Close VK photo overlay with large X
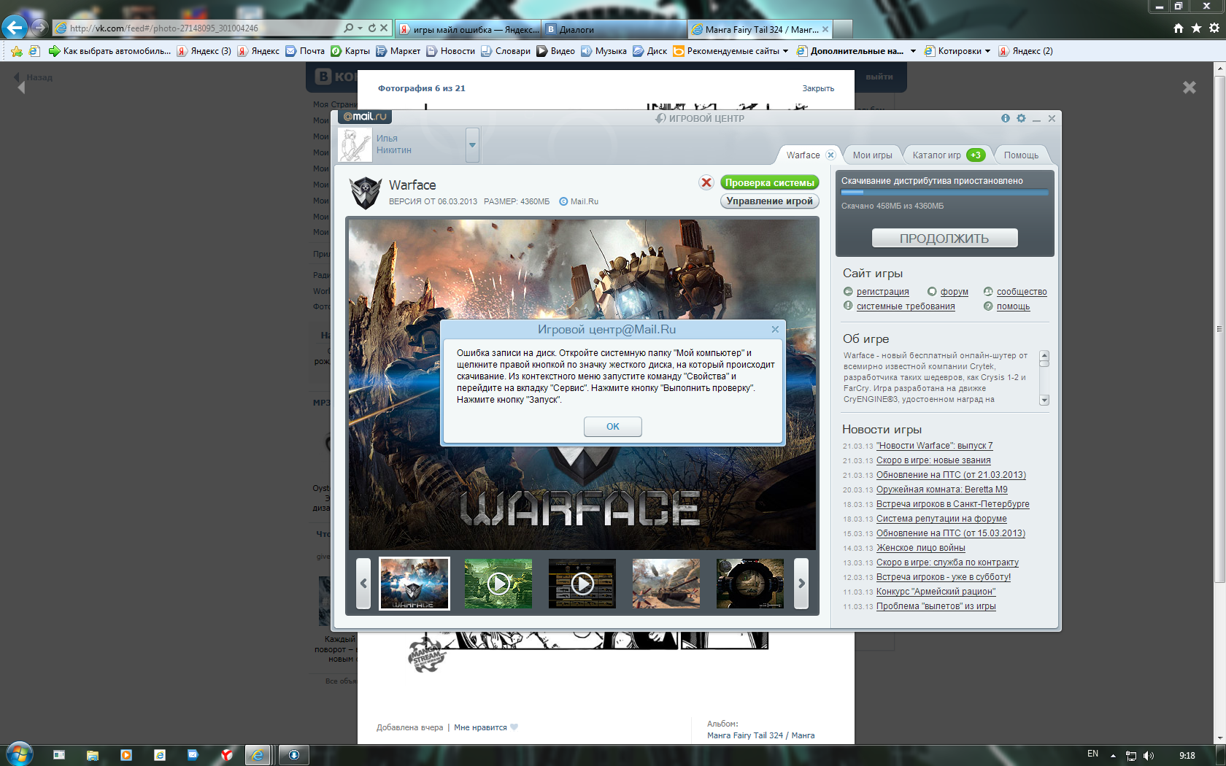Viewport: 1226px width, 766px height. 1190,88
